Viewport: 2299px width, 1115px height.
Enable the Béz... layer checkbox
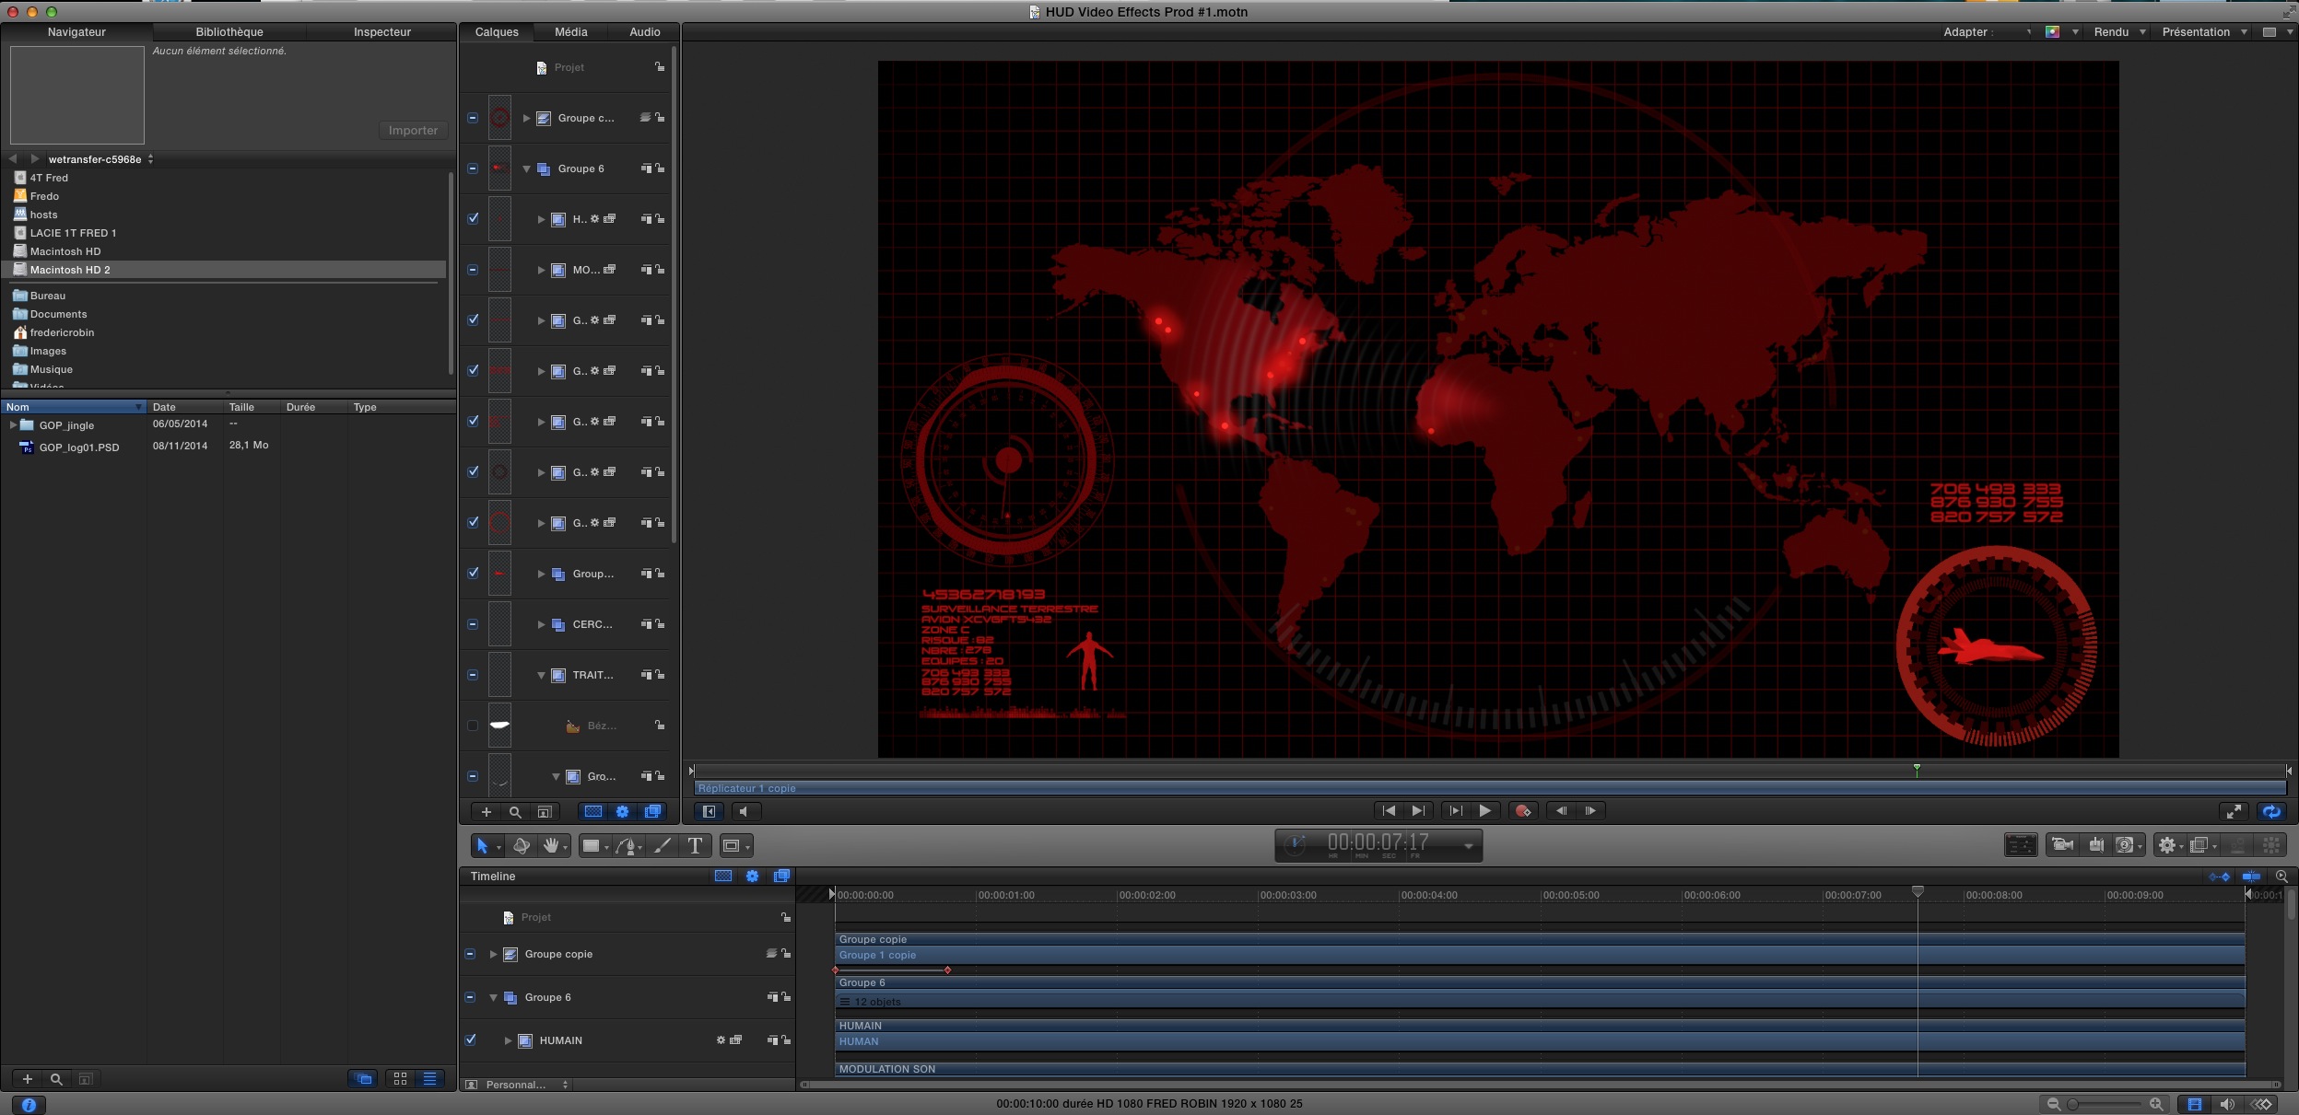tap(473, 726)
